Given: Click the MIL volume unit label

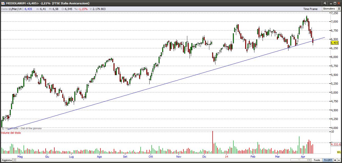Looking at the screenshot, I should [x=339, y=152].
